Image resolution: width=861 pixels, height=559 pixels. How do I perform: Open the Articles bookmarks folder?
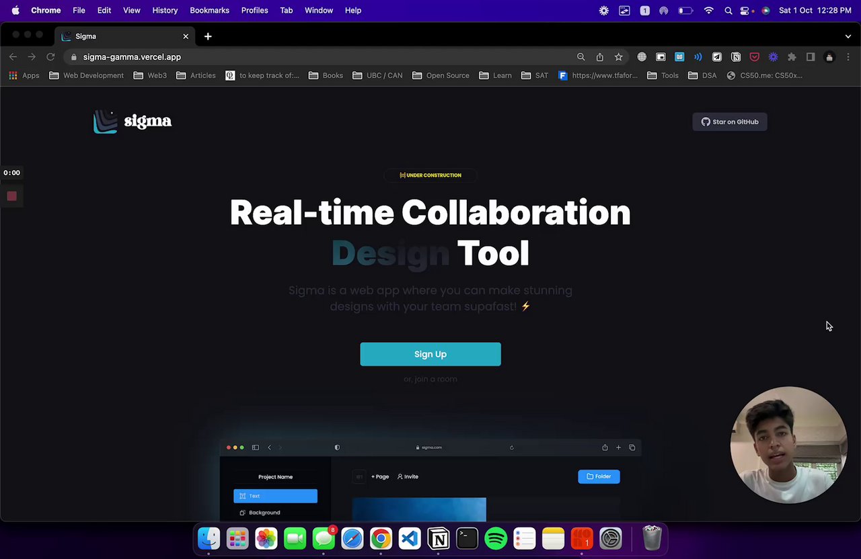tap(196, 75)
